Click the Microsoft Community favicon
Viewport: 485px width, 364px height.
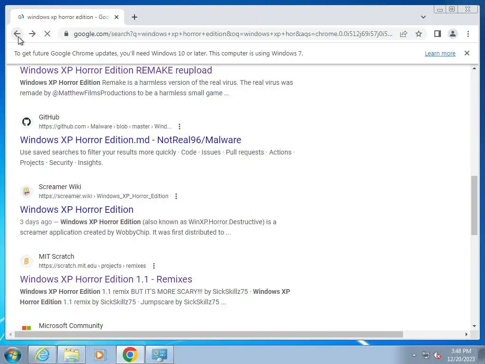27,328
